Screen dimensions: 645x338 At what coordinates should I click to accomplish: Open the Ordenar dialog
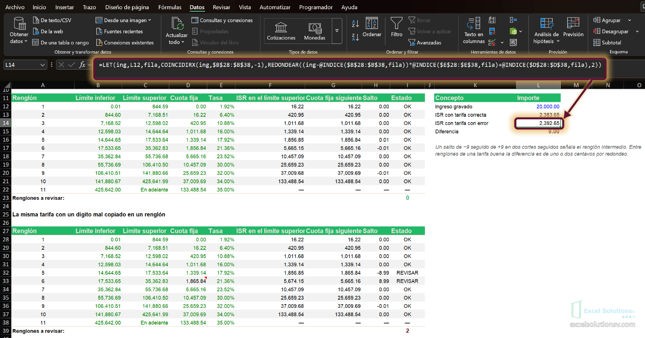click(372, 27)
